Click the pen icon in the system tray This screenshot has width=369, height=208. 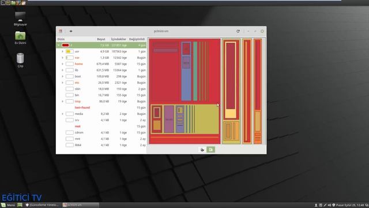click(325, 205)
